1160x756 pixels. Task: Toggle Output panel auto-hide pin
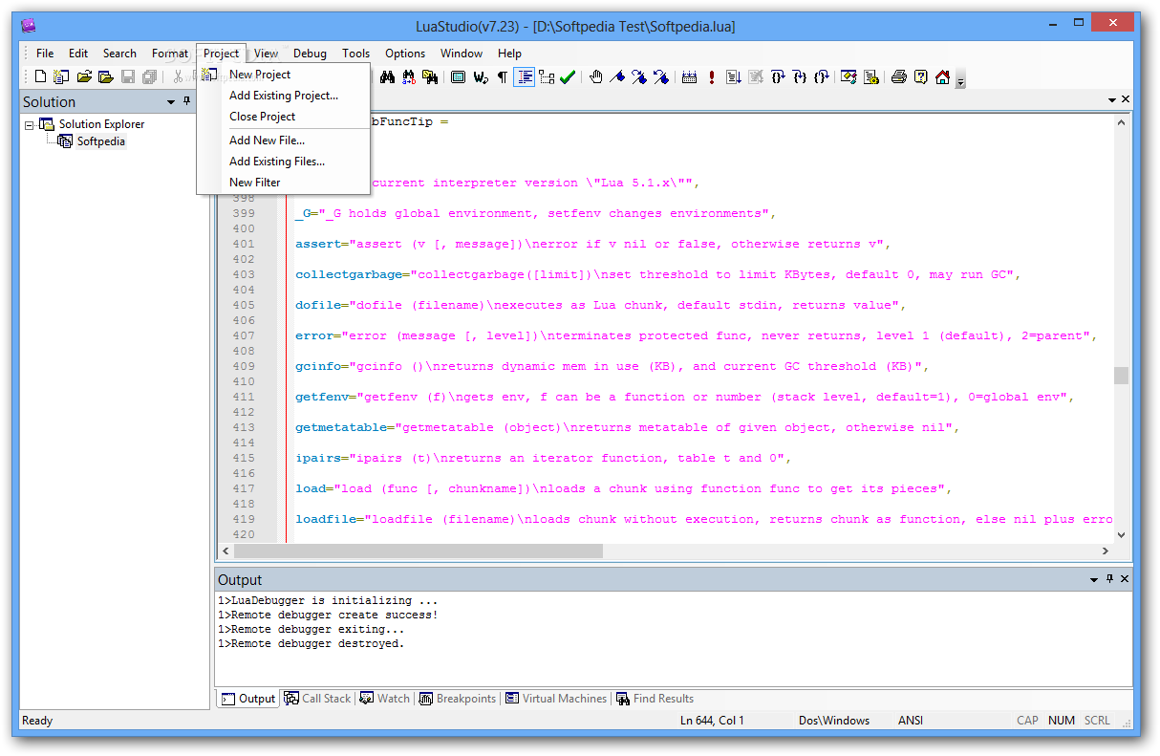1110,579
